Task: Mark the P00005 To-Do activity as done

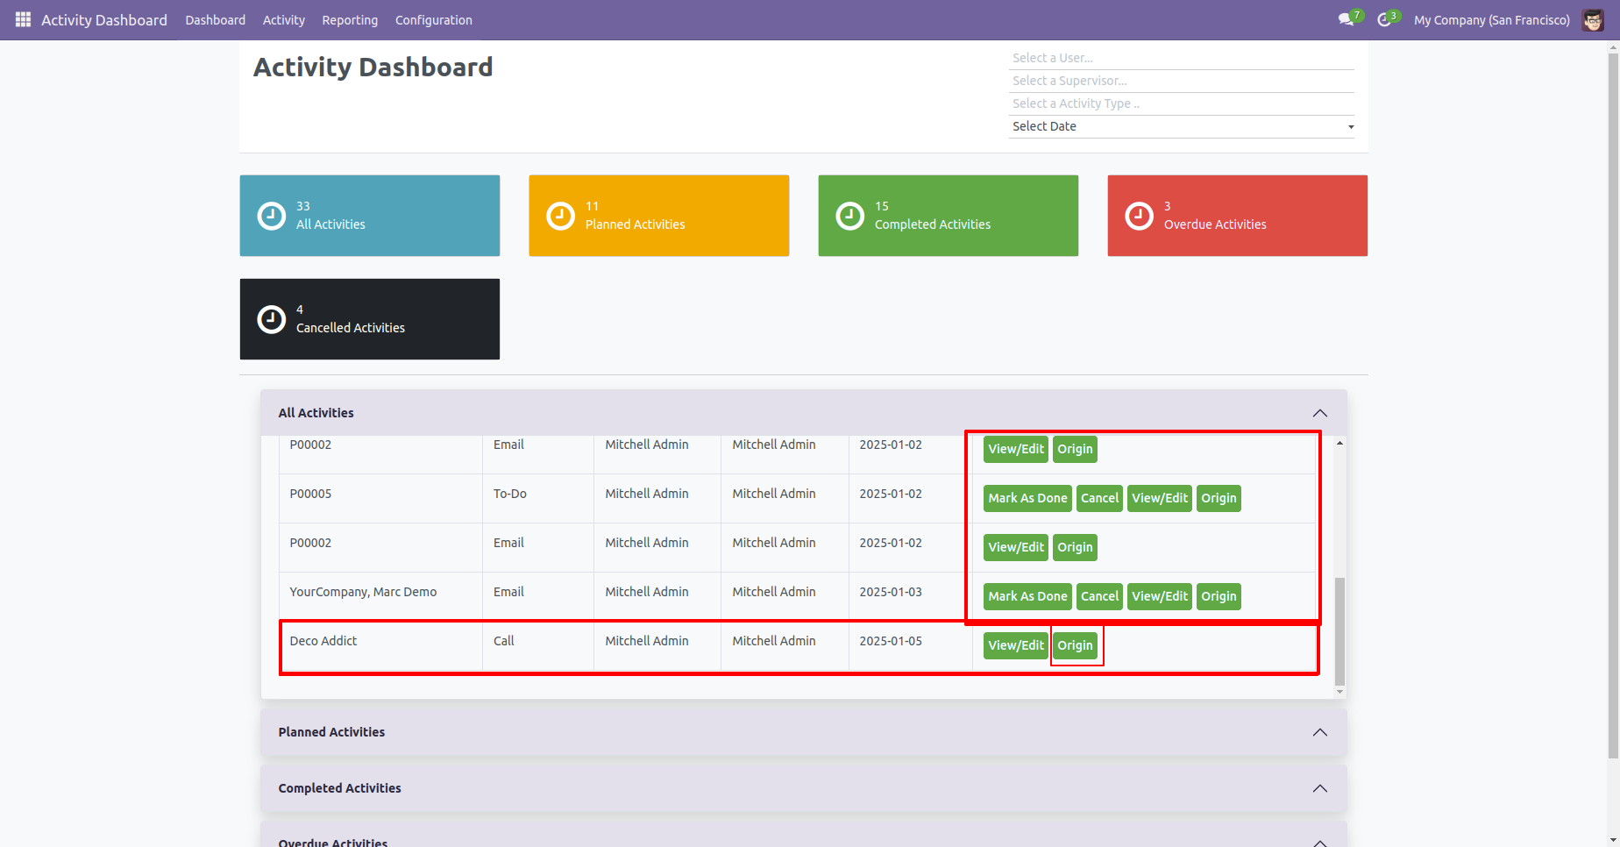Action: coord(1028,498)
